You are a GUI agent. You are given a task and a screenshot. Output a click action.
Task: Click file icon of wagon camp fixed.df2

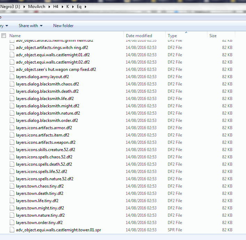click(x=12, y=69)
